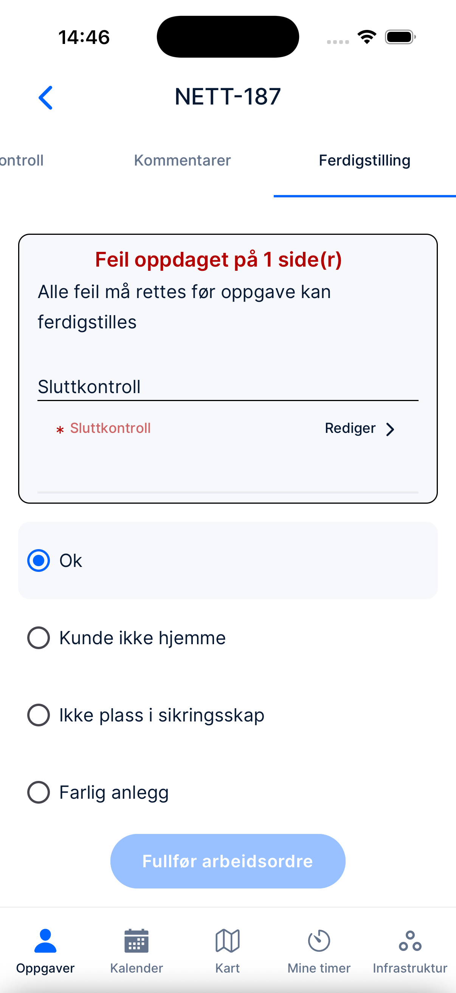Select the Ok radio option

(39, 561)
